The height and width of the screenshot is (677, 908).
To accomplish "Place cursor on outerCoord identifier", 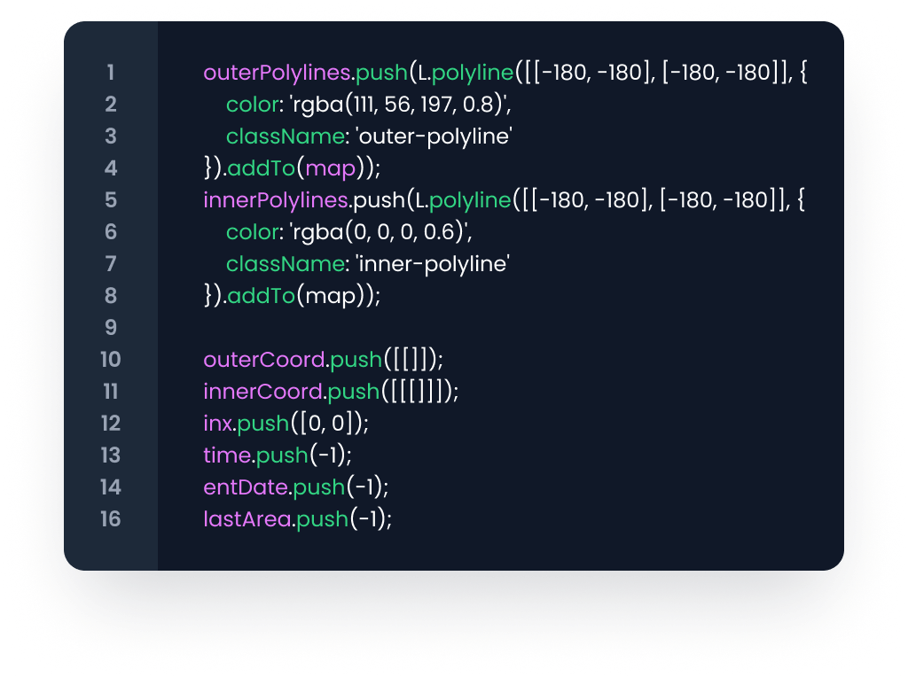I will click(262, 360).
